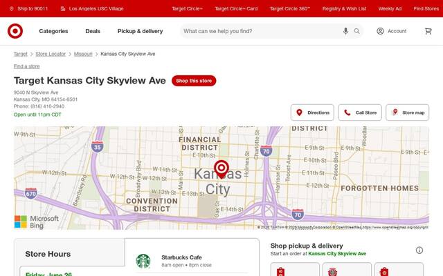Click the FINANCIAL DISTRICT map label
443x276 pixels.
200,144
